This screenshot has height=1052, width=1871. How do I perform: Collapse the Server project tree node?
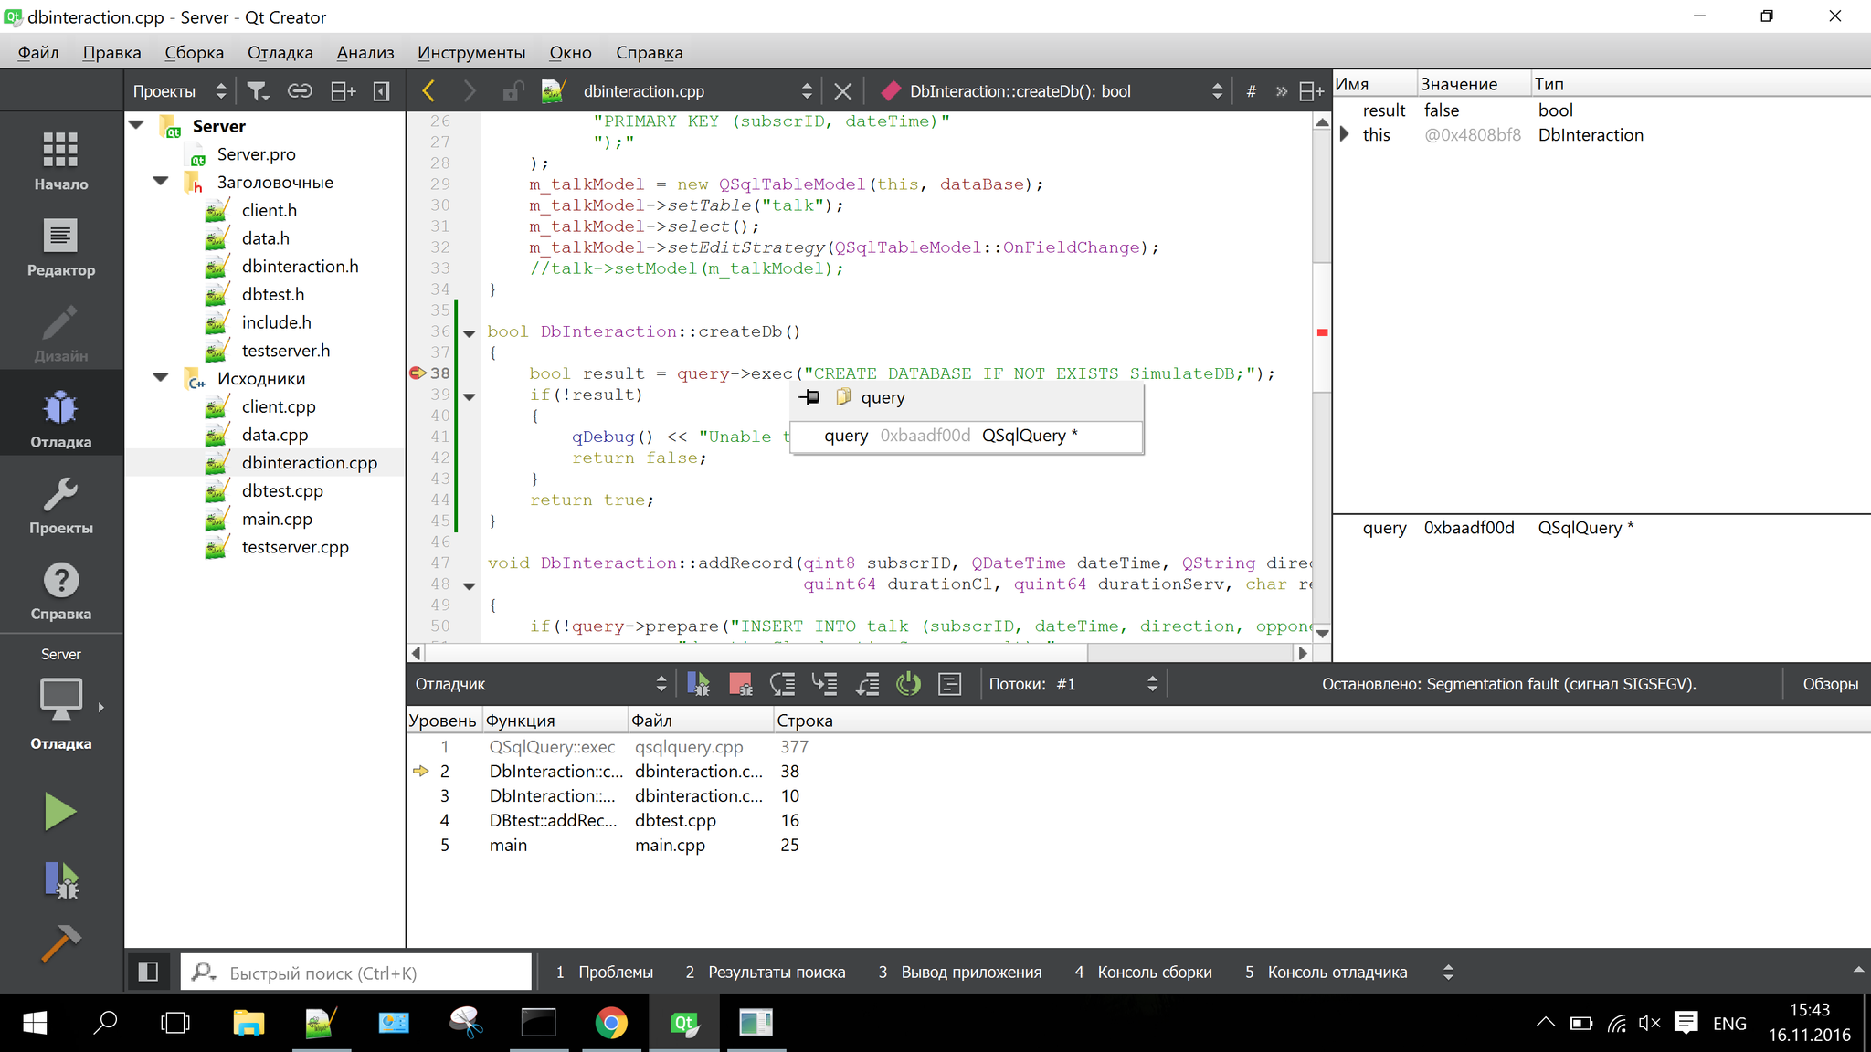(137, 125)
